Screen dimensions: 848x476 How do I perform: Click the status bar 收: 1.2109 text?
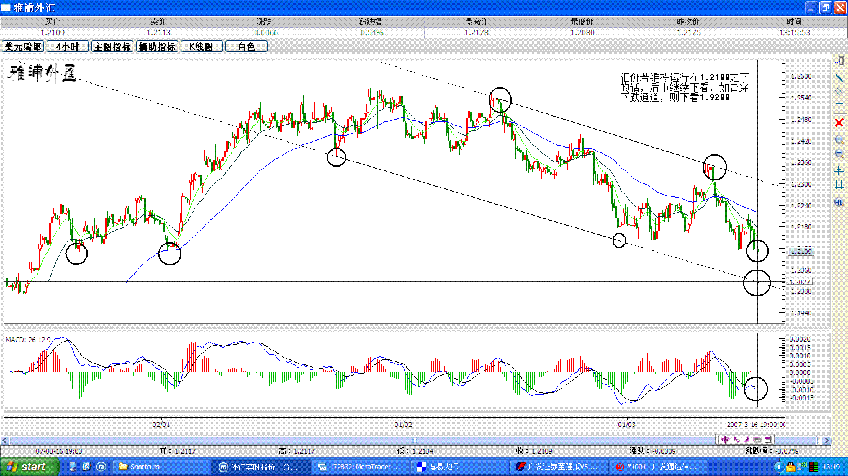534,451
